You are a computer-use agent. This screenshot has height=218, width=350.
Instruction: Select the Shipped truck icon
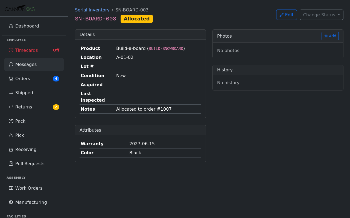click(11, 93)
